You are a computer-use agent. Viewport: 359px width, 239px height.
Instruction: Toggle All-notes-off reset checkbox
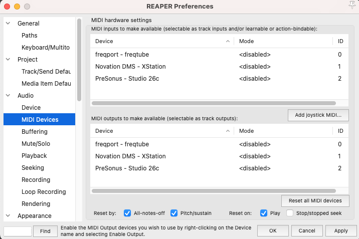click(127, 213)
